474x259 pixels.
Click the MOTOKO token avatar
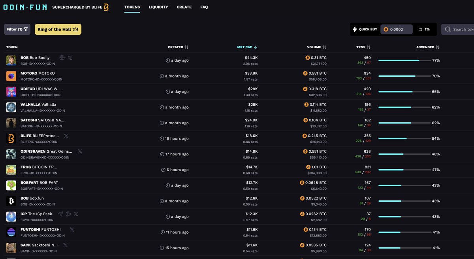11,76
